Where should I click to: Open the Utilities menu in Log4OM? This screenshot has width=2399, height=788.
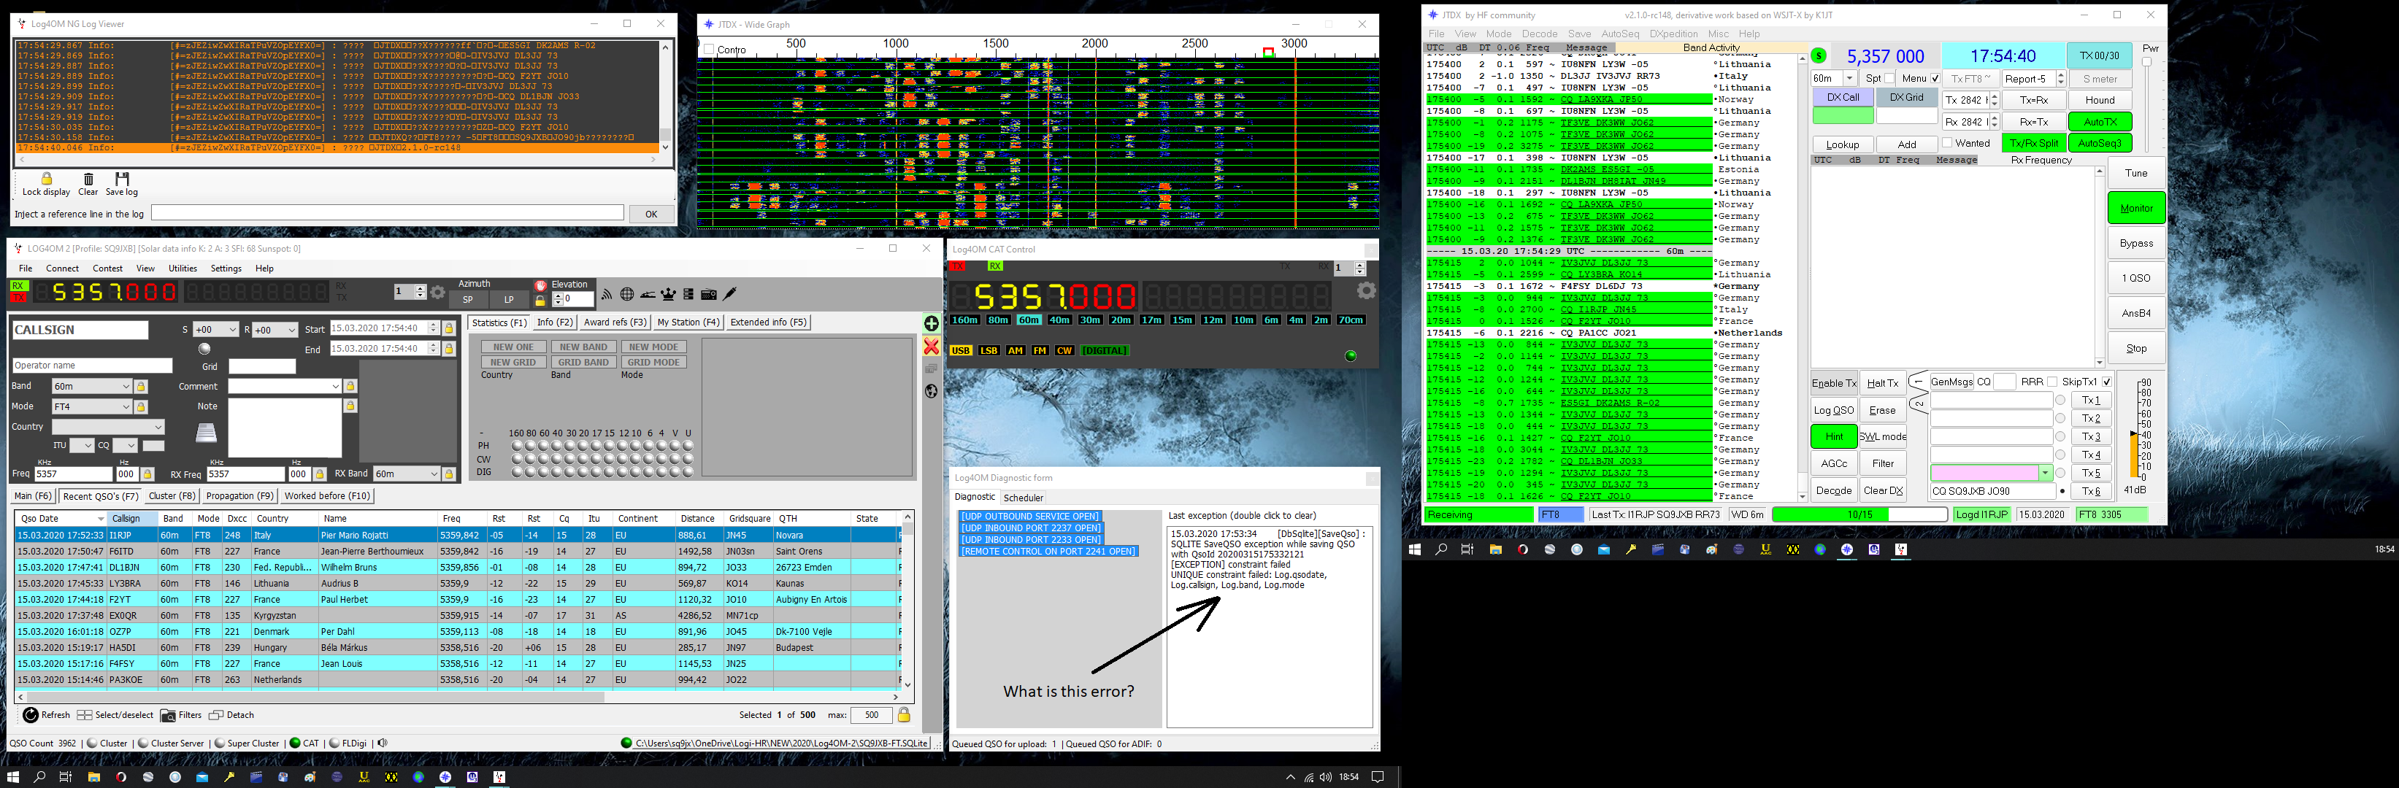coord(183,268)
